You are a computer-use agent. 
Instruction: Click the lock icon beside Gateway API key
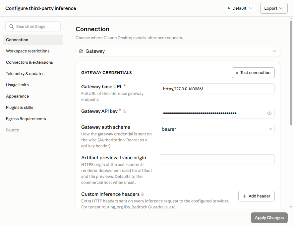(124, 111)
